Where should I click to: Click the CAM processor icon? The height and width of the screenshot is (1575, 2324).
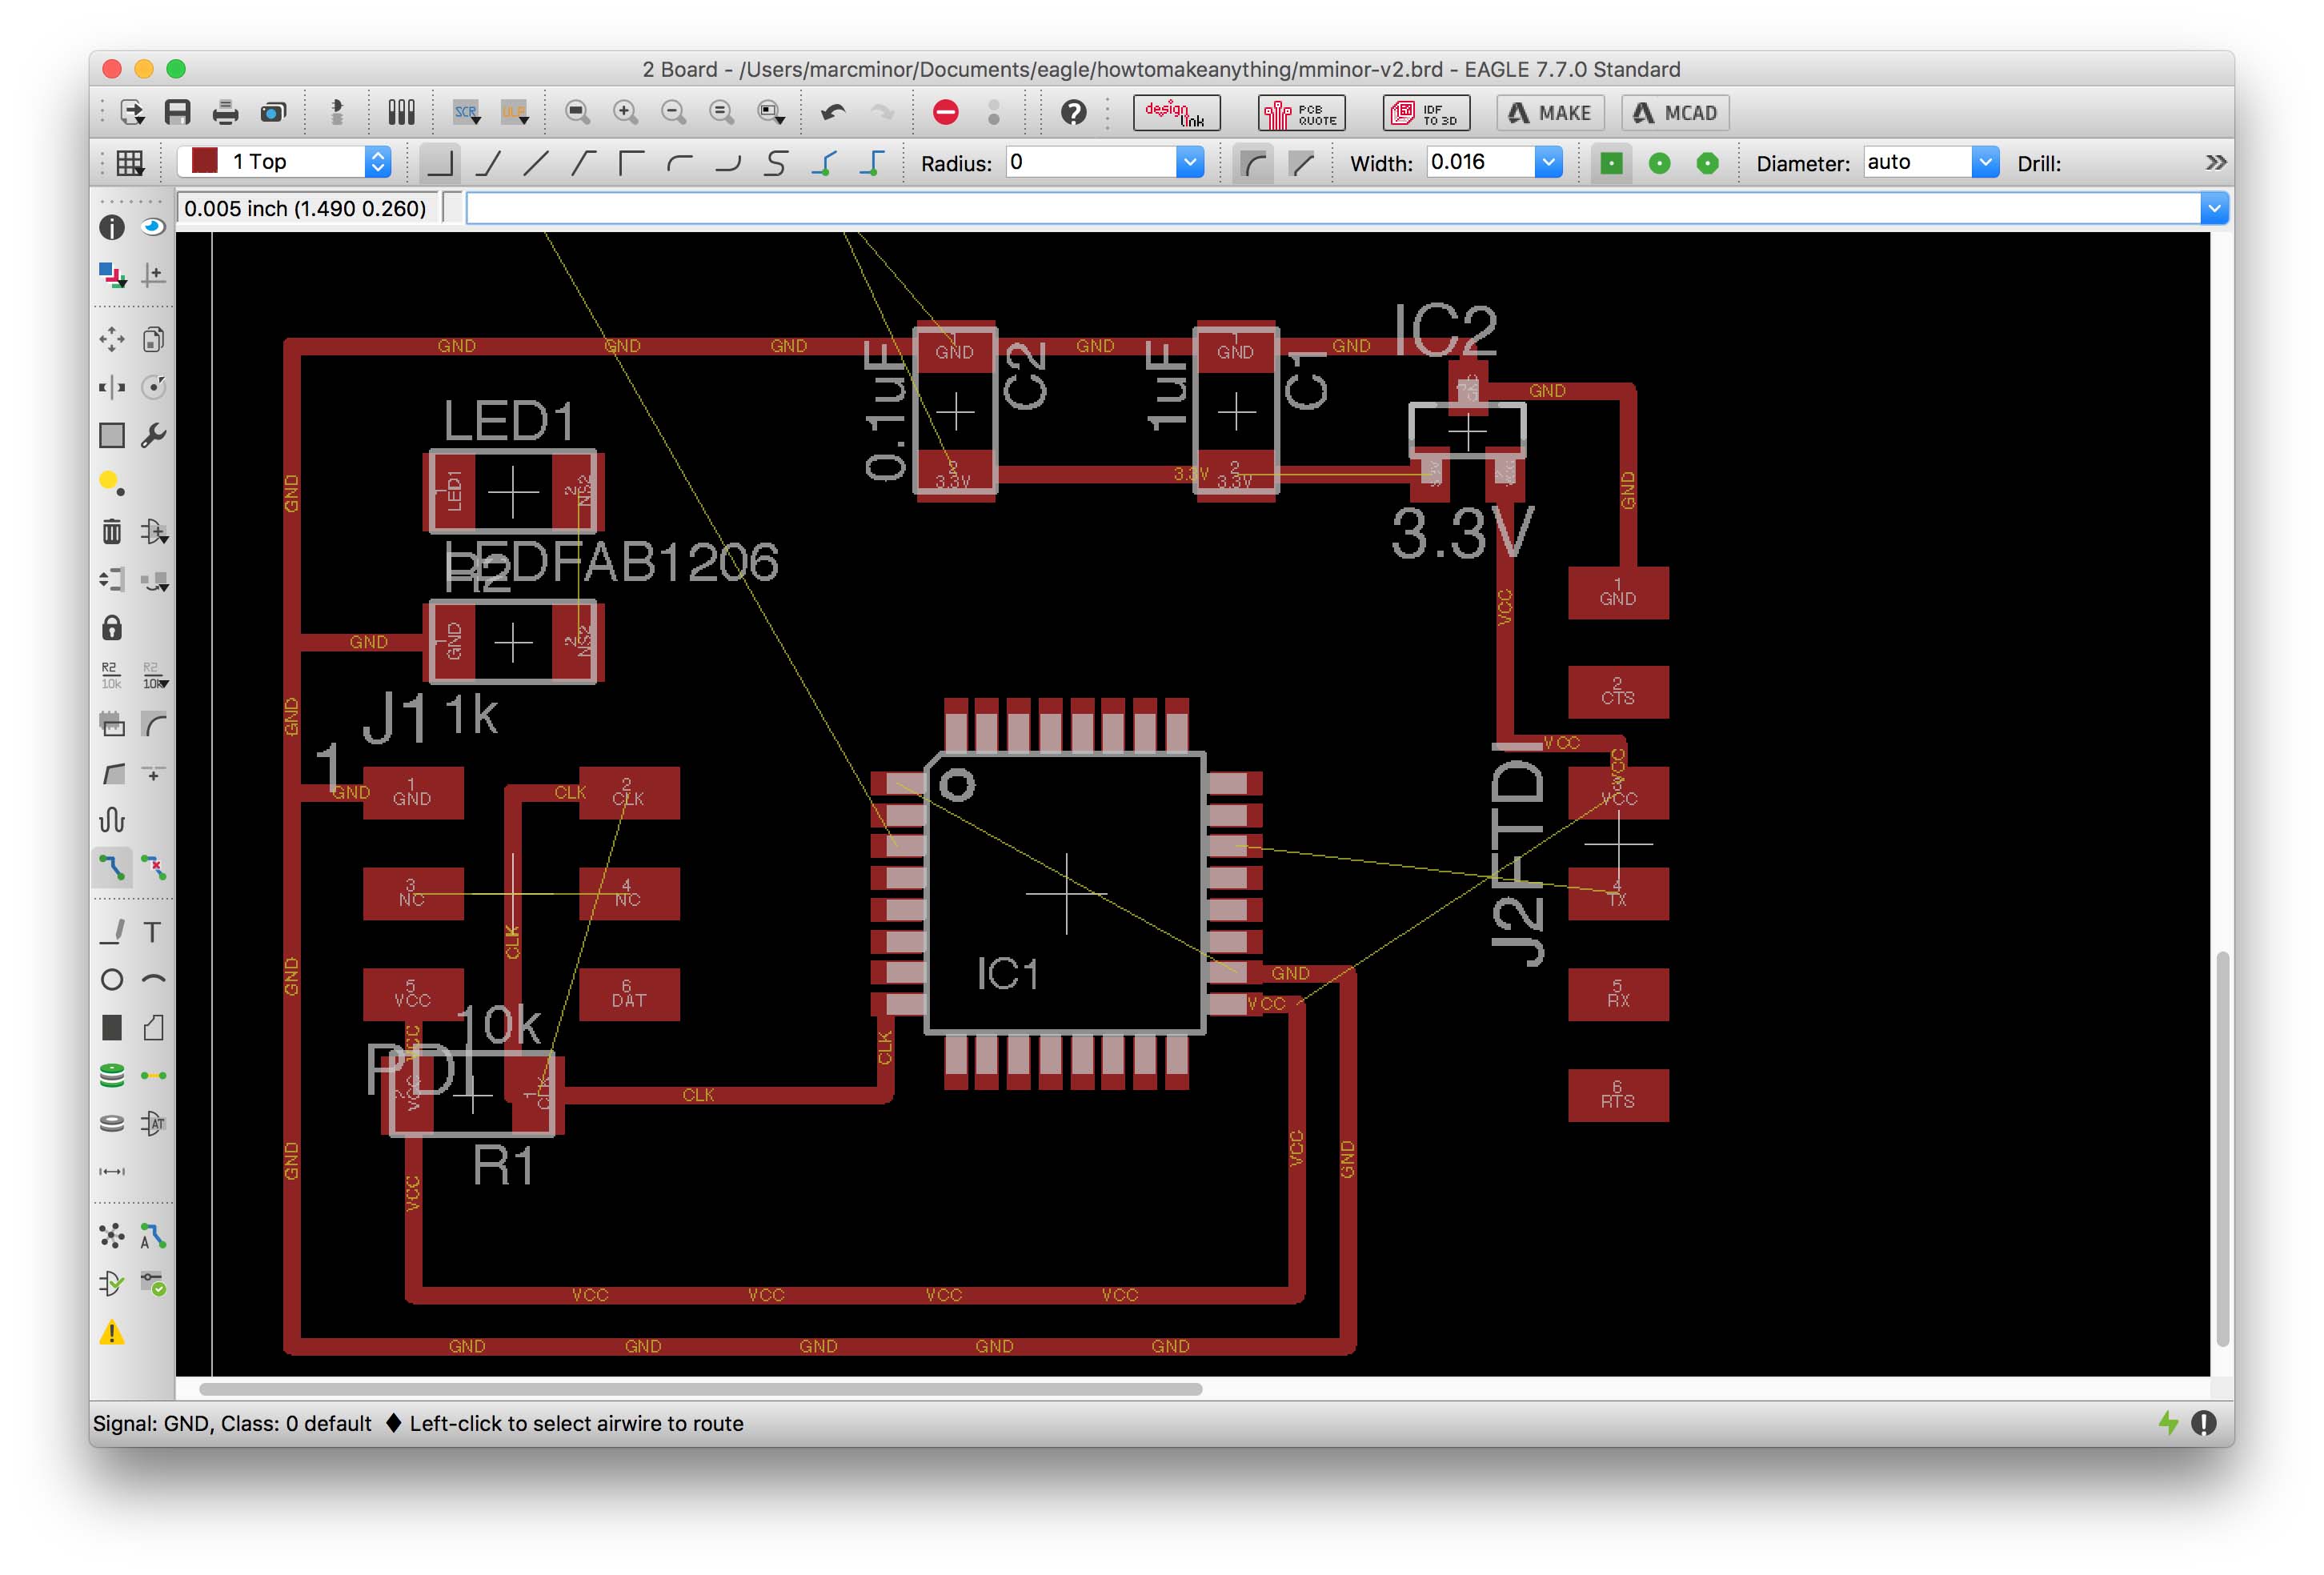pyautogui.click(x=273, y=112)
